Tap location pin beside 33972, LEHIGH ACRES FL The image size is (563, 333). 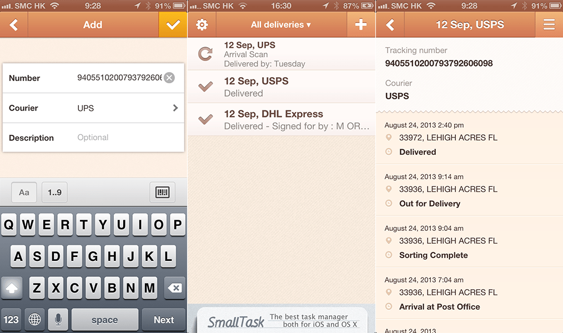coord(389,138)
